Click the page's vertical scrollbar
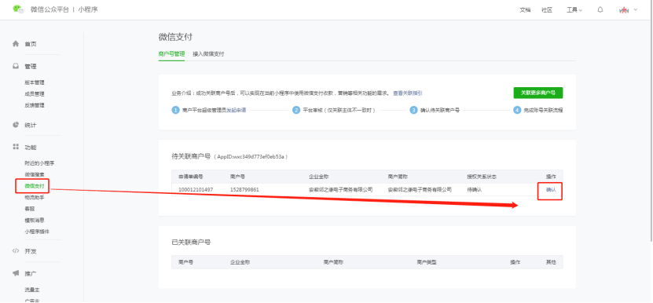The width and height of the screenshot is (653, 303). 651,121
